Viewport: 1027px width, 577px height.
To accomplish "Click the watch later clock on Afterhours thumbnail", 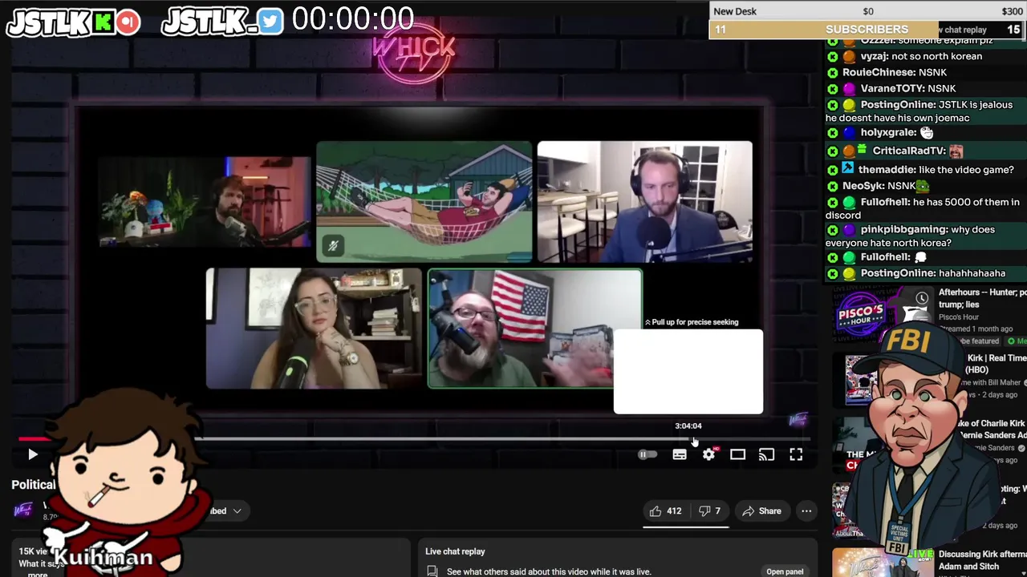I will pos(922,299).
